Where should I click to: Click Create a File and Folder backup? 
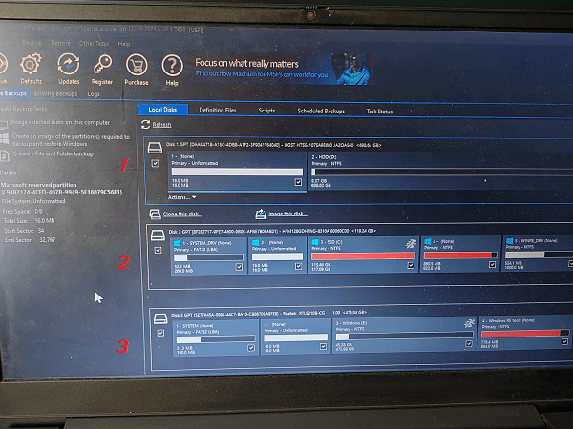click(53, 153)
